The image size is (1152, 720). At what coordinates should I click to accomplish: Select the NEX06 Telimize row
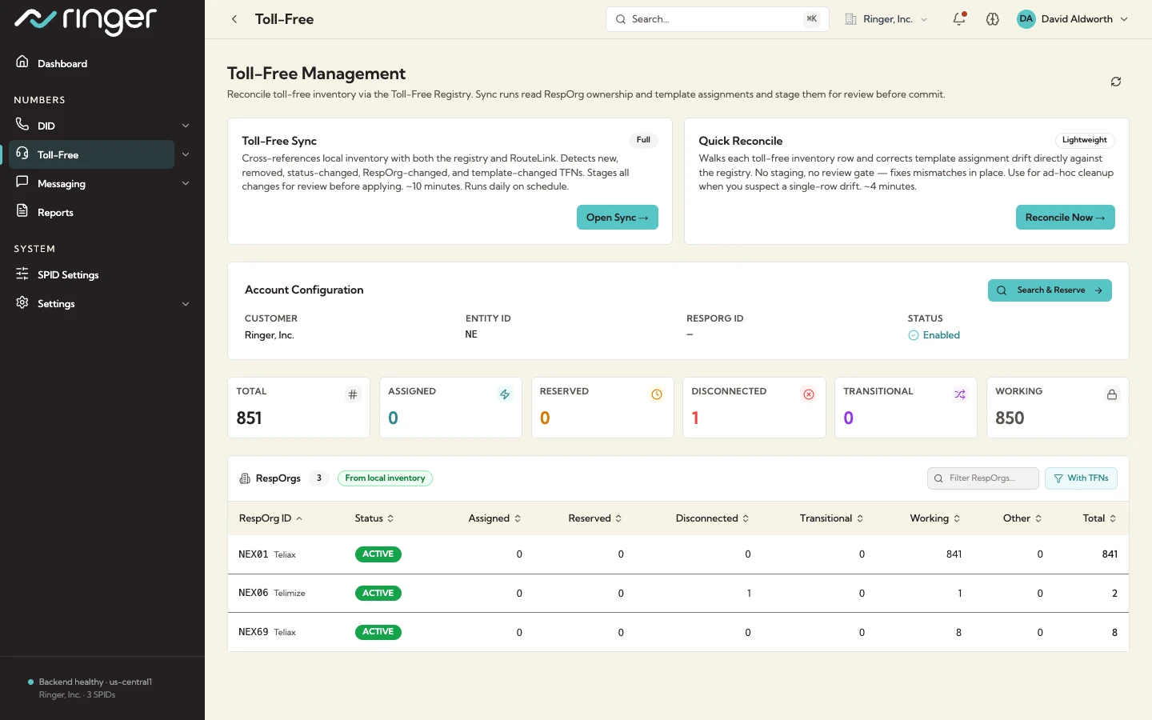point(678,594)
